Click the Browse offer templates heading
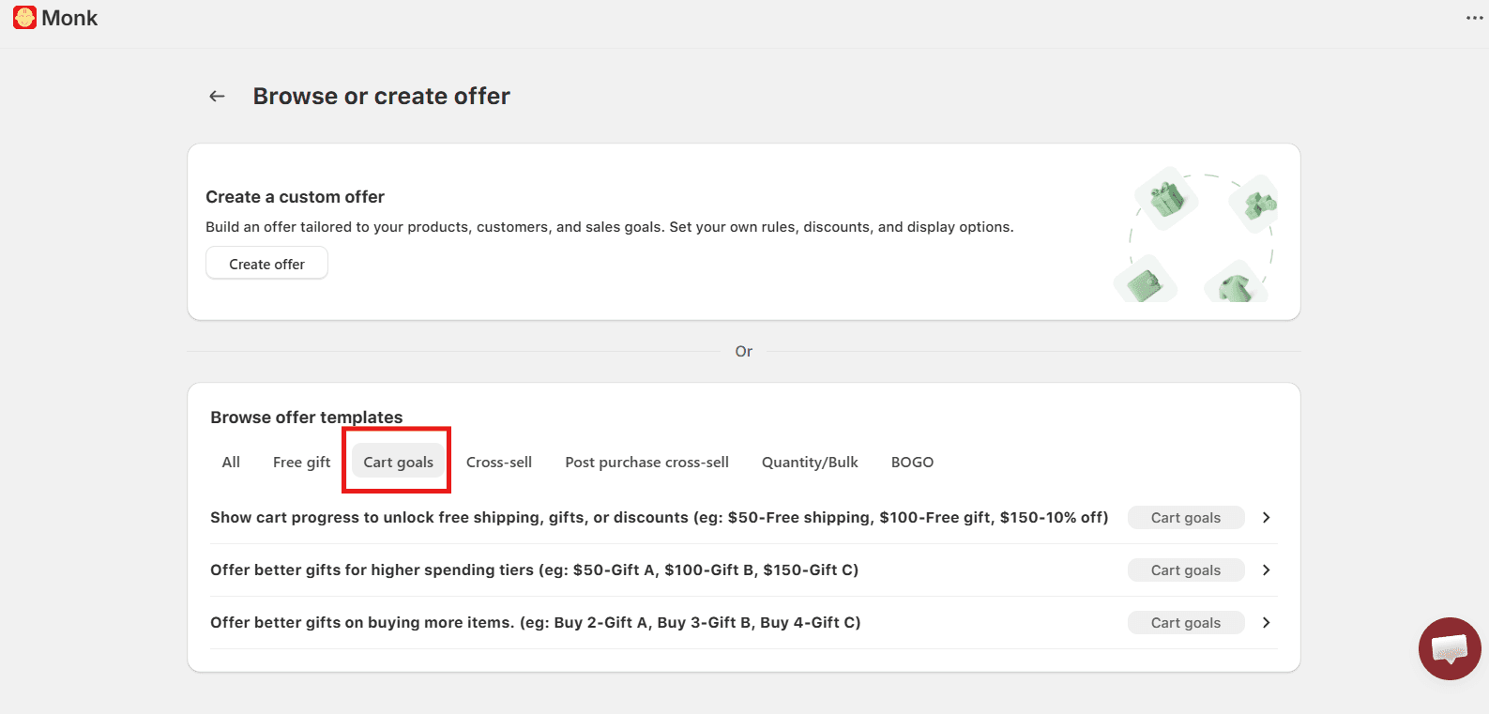The width and height of the screenshot is (1489, 714). coord(306,417)
